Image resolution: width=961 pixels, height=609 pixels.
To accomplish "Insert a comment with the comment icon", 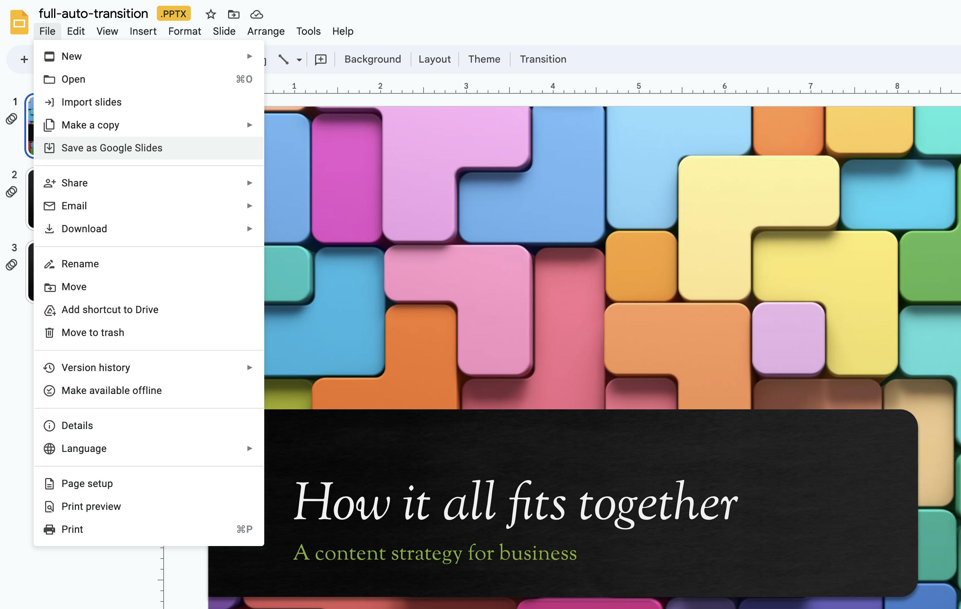I will click(x=320, y=59).
